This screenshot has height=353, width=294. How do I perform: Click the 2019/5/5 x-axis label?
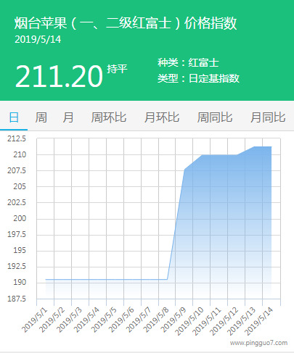coord(105,320)
